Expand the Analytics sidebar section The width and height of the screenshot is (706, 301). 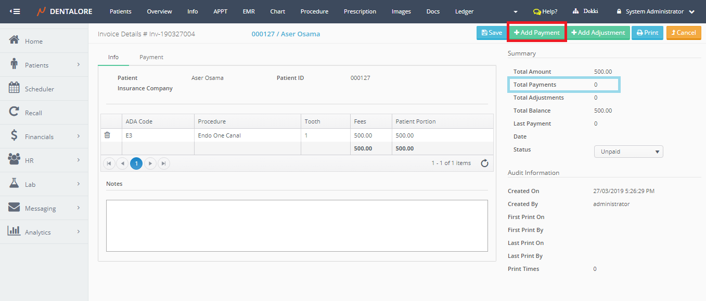coord(79,232)
